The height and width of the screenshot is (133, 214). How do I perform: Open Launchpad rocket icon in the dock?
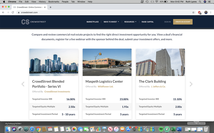[x=20, y=129]
